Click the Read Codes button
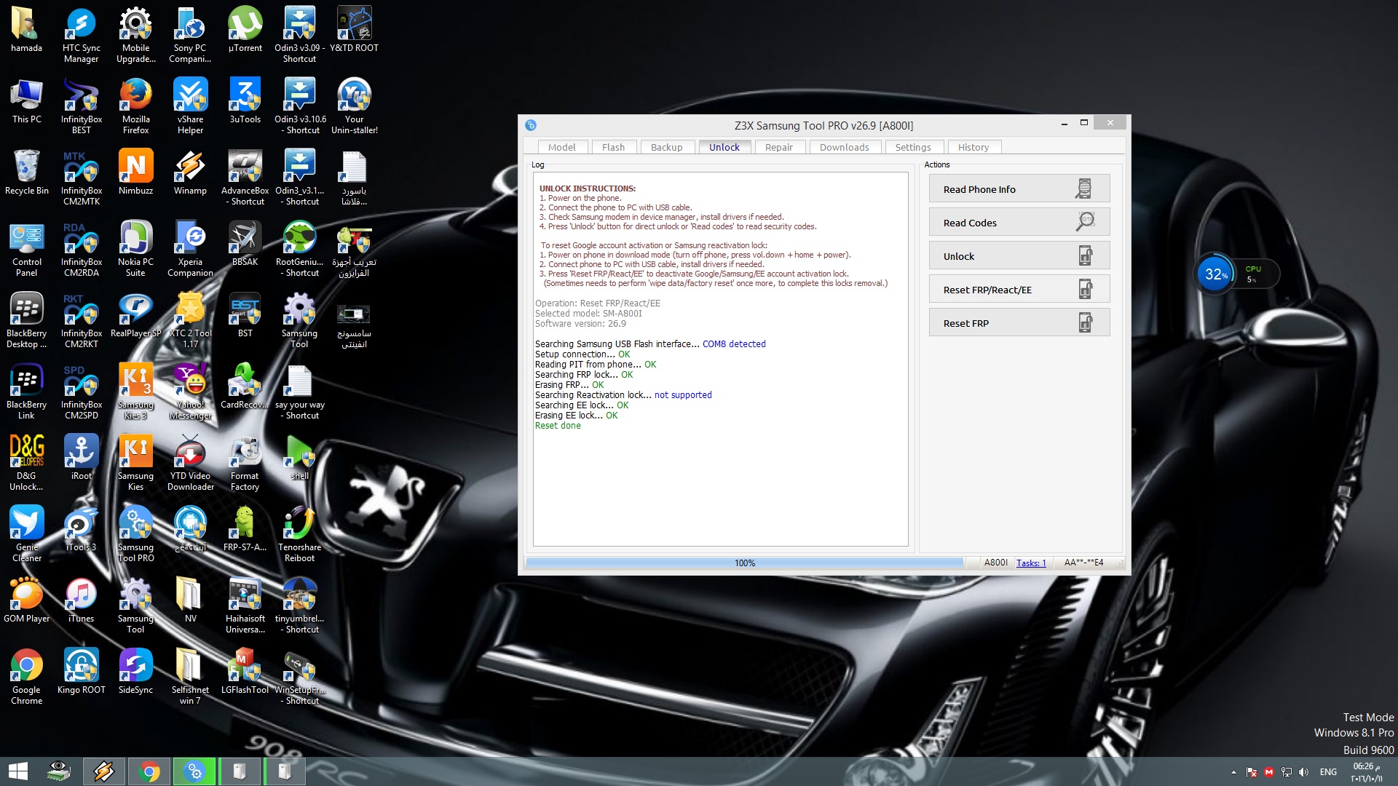The image size is (1398, 786). pos(1019,223)
